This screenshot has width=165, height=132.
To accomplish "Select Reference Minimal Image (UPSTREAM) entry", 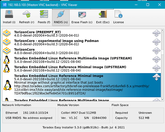I will 81,68.
